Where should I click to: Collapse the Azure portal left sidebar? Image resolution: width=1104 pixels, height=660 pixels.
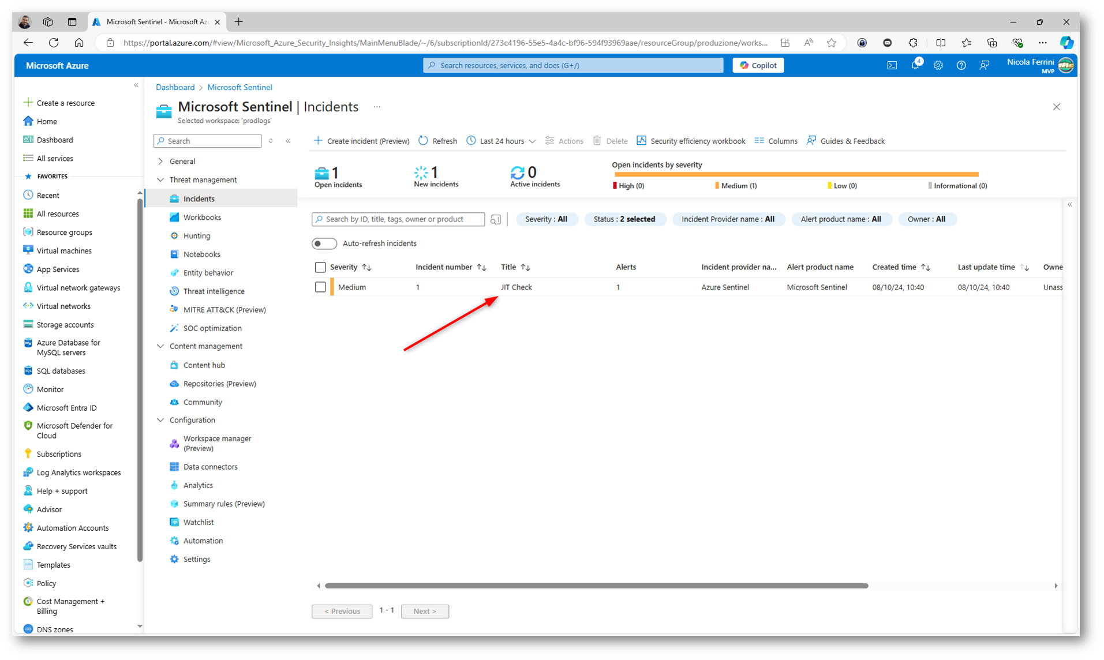(136, 85)
